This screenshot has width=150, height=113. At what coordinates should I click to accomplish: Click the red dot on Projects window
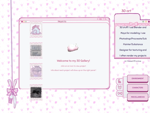coord(22,21)
